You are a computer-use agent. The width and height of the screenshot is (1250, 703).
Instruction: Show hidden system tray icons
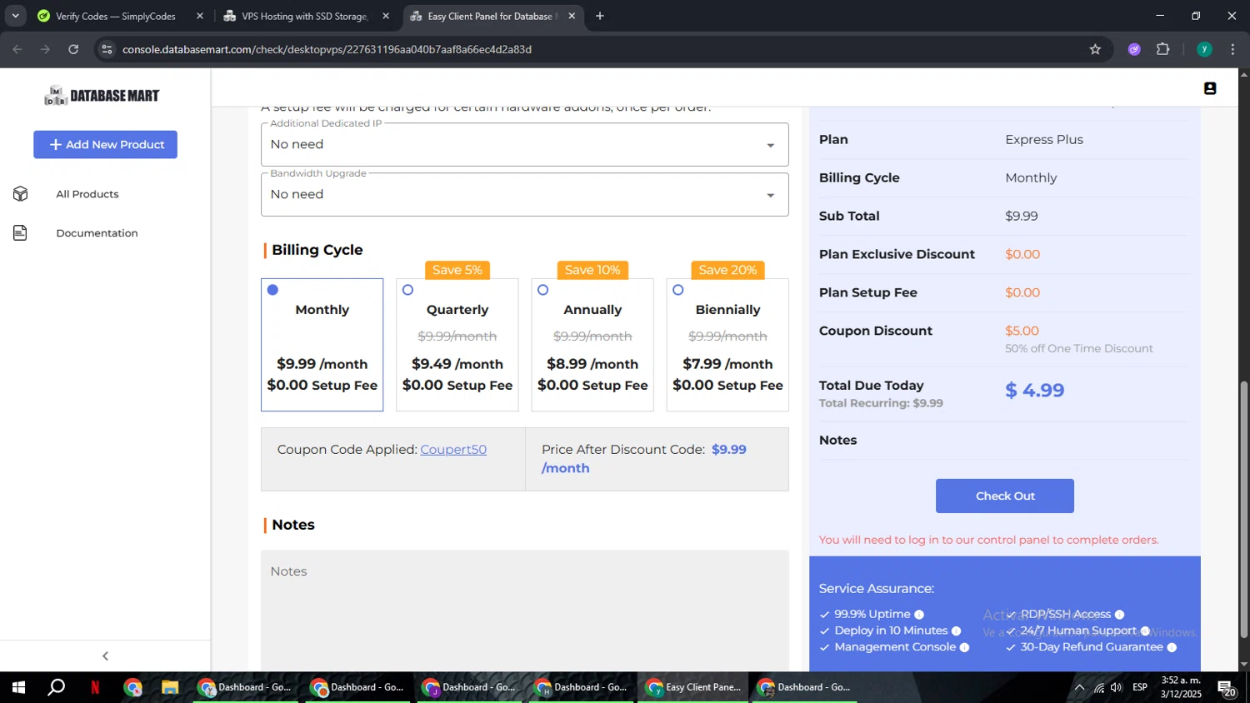pos(1079,688)
